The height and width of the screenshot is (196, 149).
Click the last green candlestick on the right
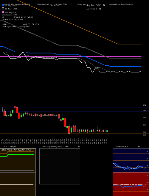click(x=107, y=131)
